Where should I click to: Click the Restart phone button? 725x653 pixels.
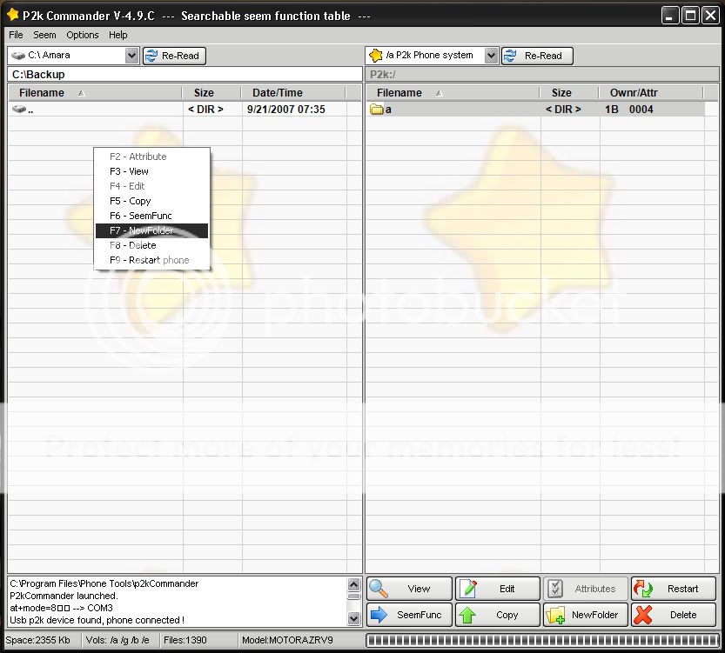click(x=673, y=589)
